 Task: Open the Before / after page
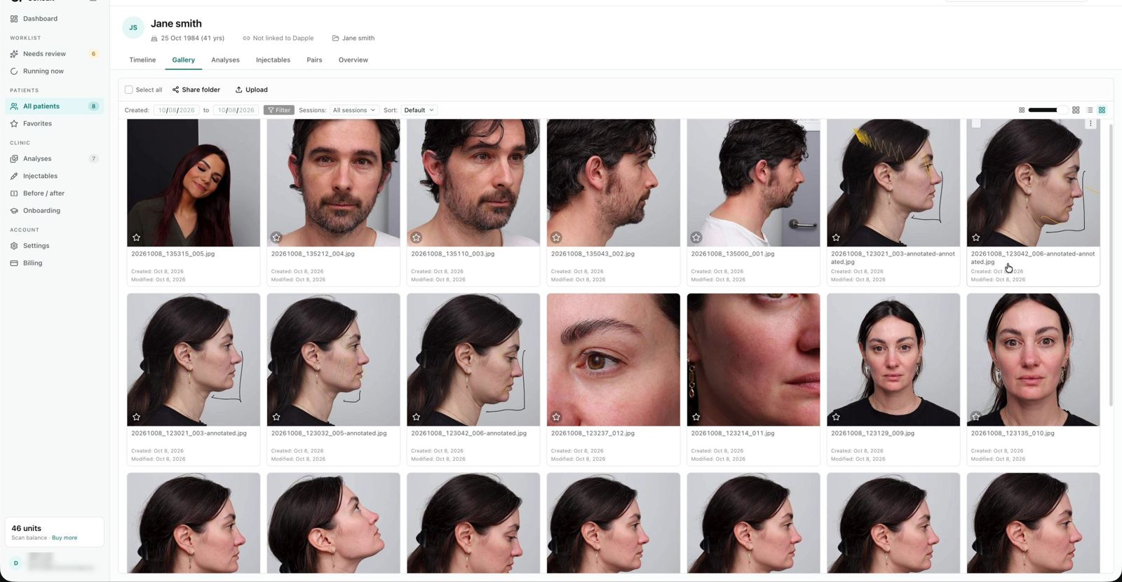click(43, 193)
